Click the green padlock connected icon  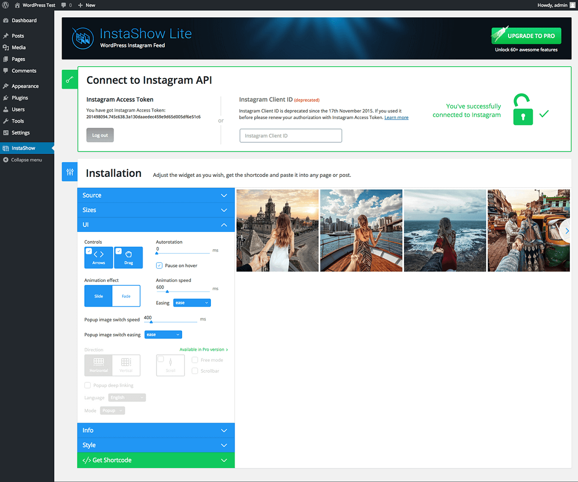(x=523, y=109)
